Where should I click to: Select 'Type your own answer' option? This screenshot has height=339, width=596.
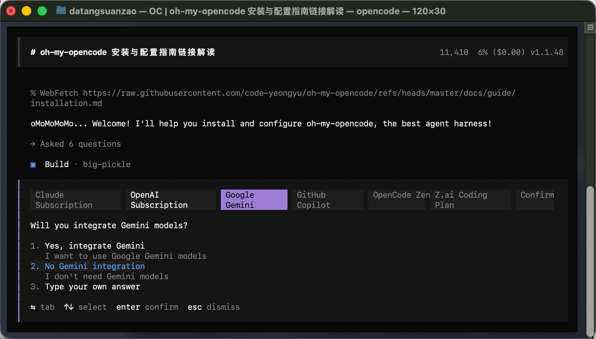point(92,287)
